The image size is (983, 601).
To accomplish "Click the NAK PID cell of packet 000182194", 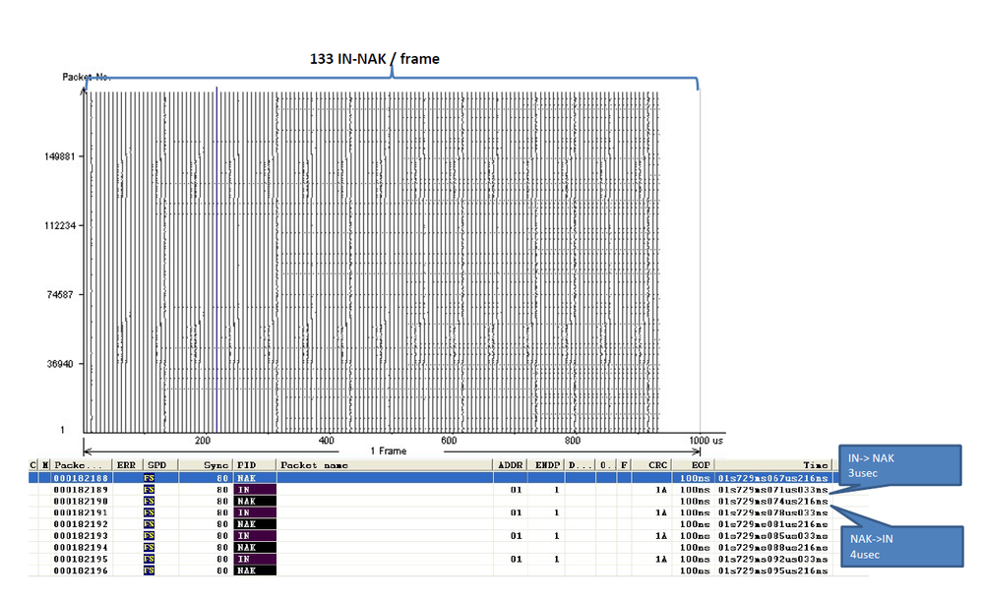I will pos(255,548).
